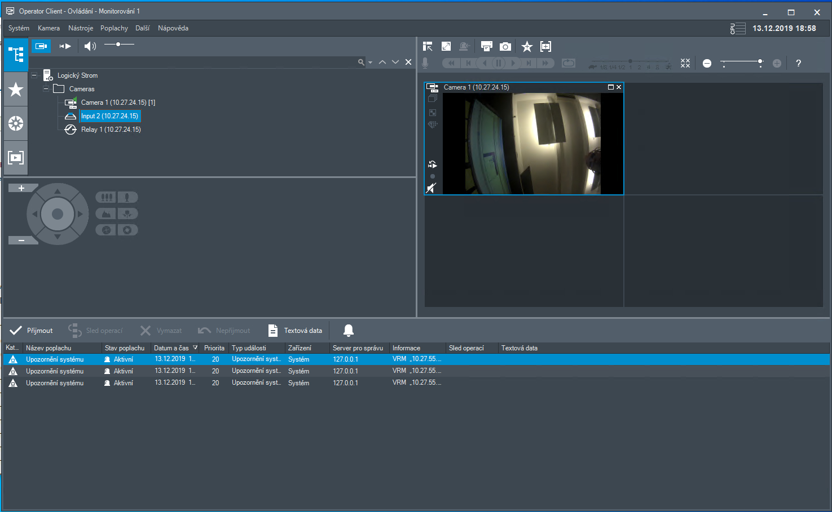The height and width of the screenshot is (512, 832).
Task: Open the map compass tab in sidebar
Action: (16, 123)
